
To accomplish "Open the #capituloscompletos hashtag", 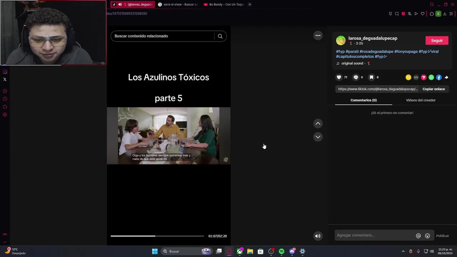I will pyautogui.click(x=355, y=56).
